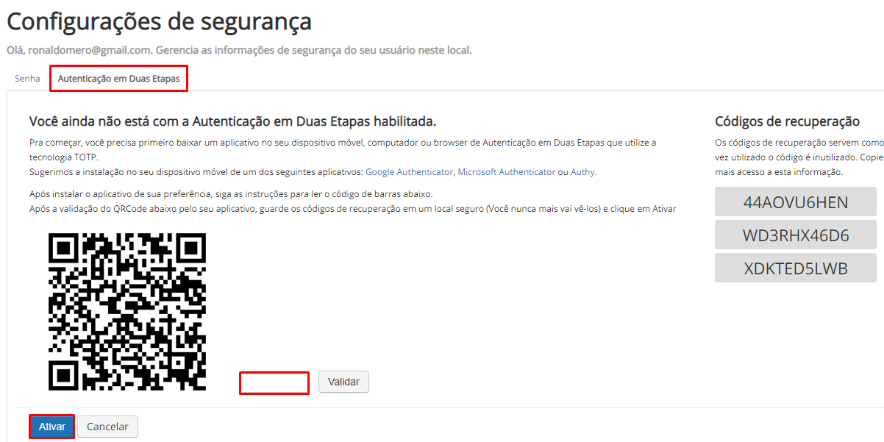Click the Validar button
This screenshot has width=884, height=442.
tap(343, 382)
